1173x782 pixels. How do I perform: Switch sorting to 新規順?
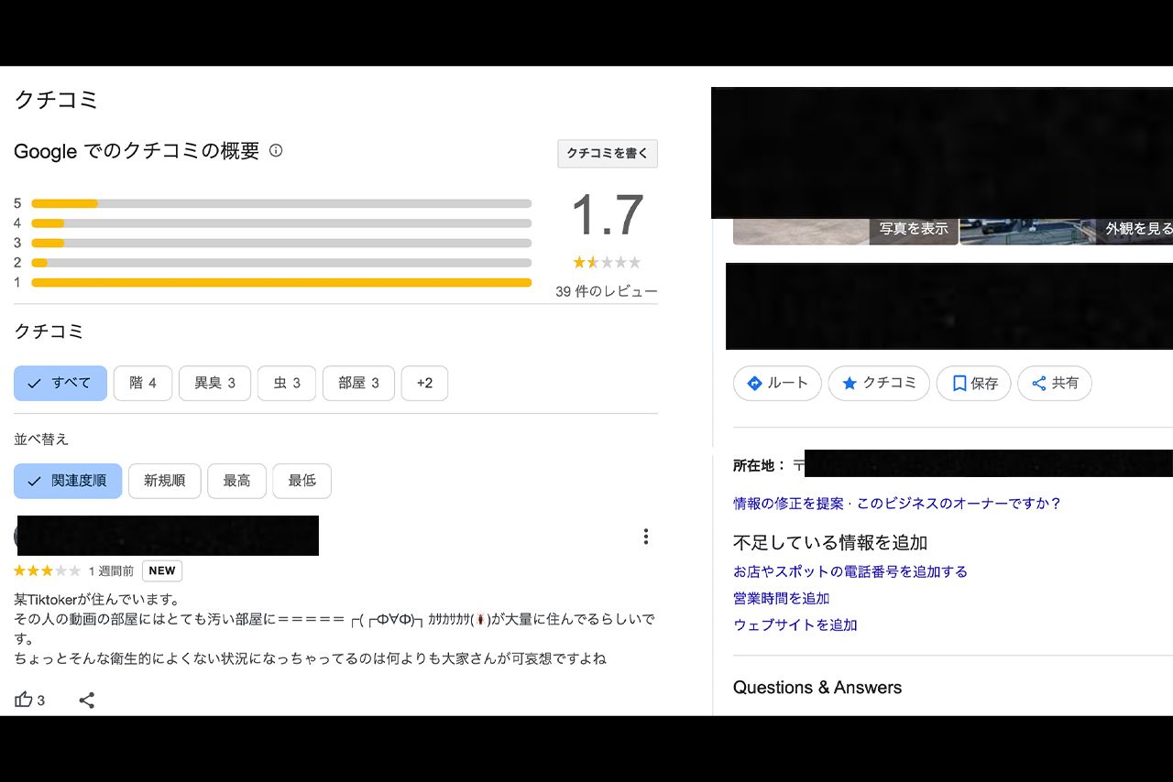click(164, 481)
